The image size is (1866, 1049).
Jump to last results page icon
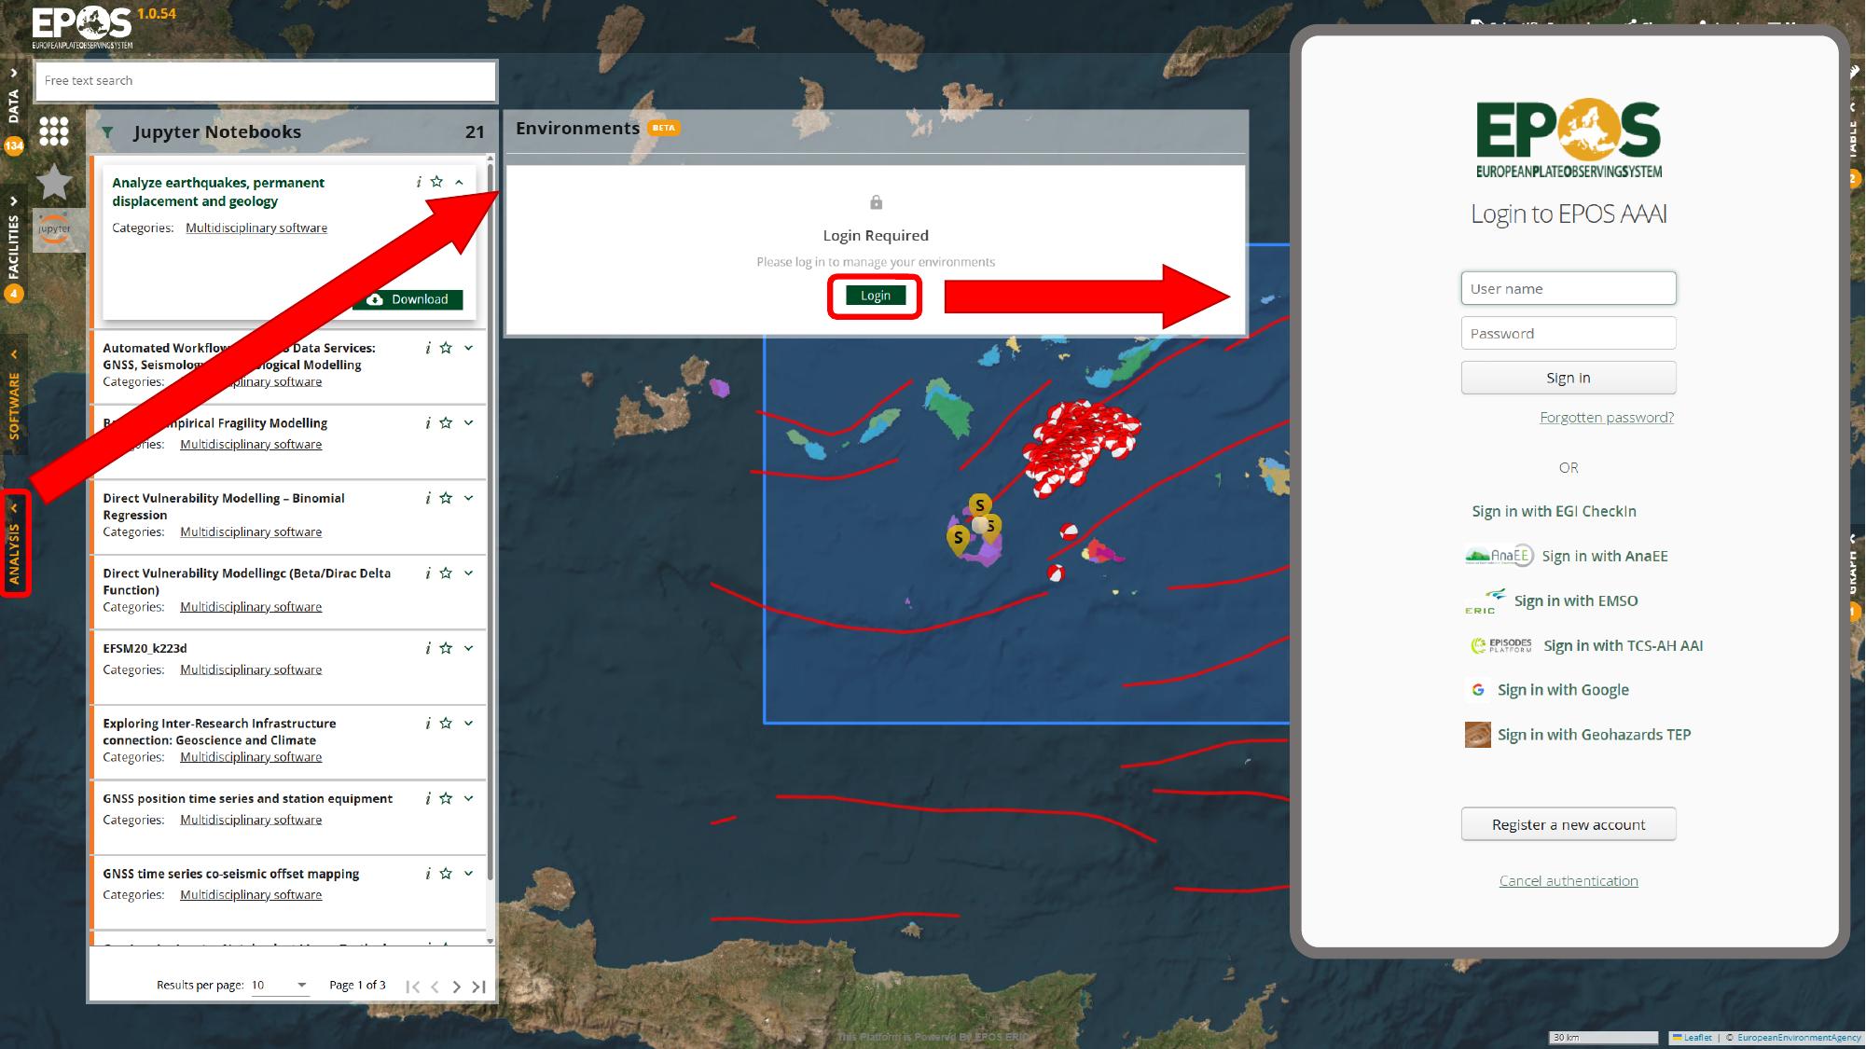pyautogui.click(x=479, y=987)
